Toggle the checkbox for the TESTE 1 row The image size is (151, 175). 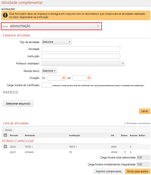click(5, 146)
